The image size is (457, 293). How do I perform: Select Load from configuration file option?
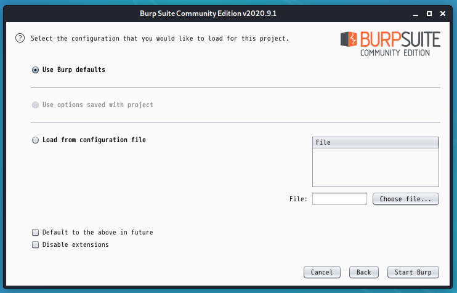click(36, 140)
